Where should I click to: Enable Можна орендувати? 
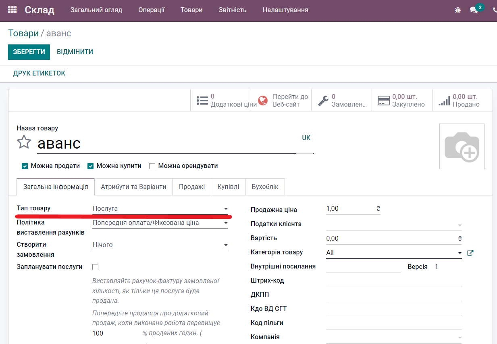tap(152, 166)
